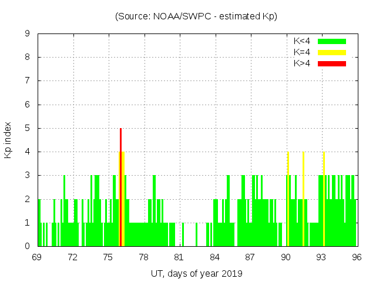This screenshot has width=376, height=282.
Task: Select the red Kp 5 bar
Action: (120, 187)
